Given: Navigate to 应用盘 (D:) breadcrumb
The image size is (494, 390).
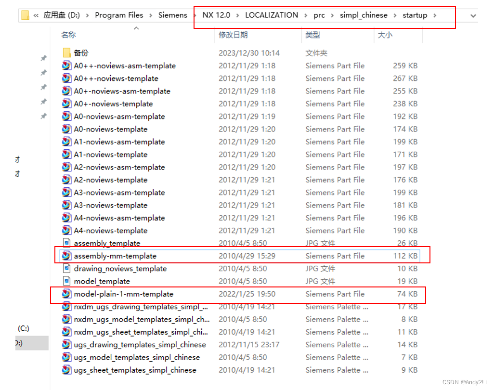Looking at the screenshot, I should 62,15.
